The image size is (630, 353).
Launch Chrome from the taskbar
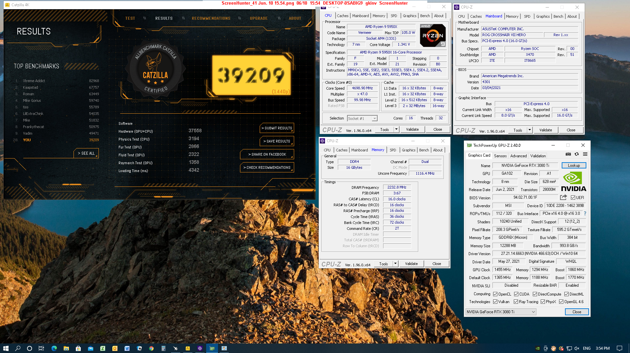(151, 348)
